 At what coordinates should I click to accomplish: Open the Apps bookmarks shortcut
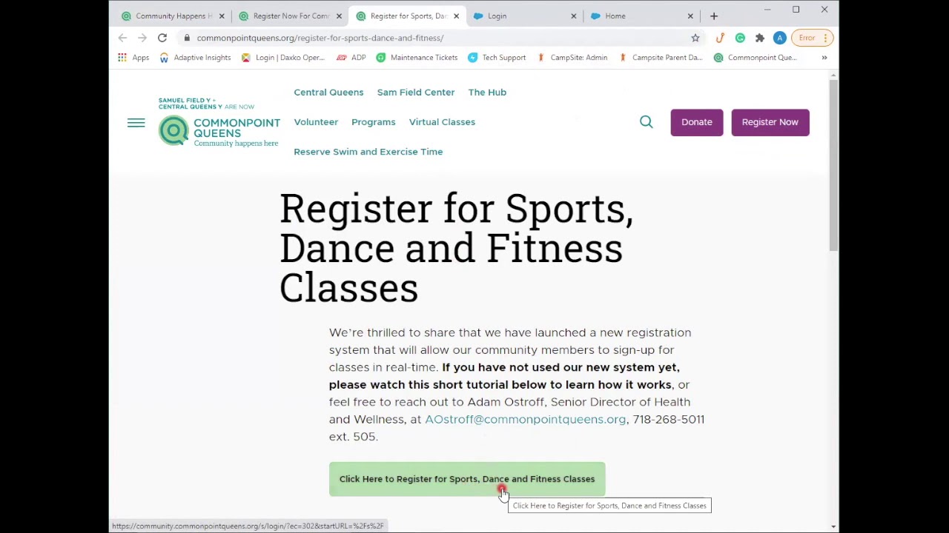[x=133, y=58]
